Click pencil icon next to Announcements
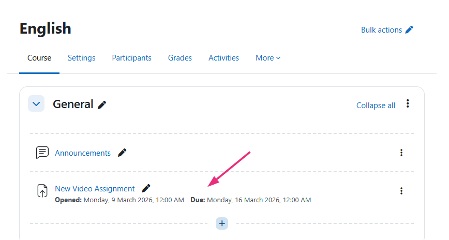 (122, 153)
